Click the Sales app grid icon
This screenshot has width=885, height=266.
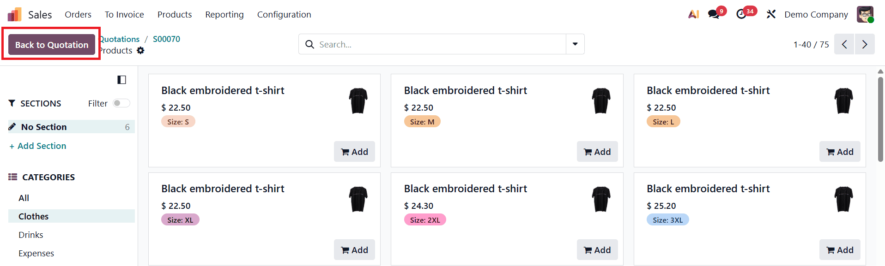pyautogui.click(x=14, y=14)
